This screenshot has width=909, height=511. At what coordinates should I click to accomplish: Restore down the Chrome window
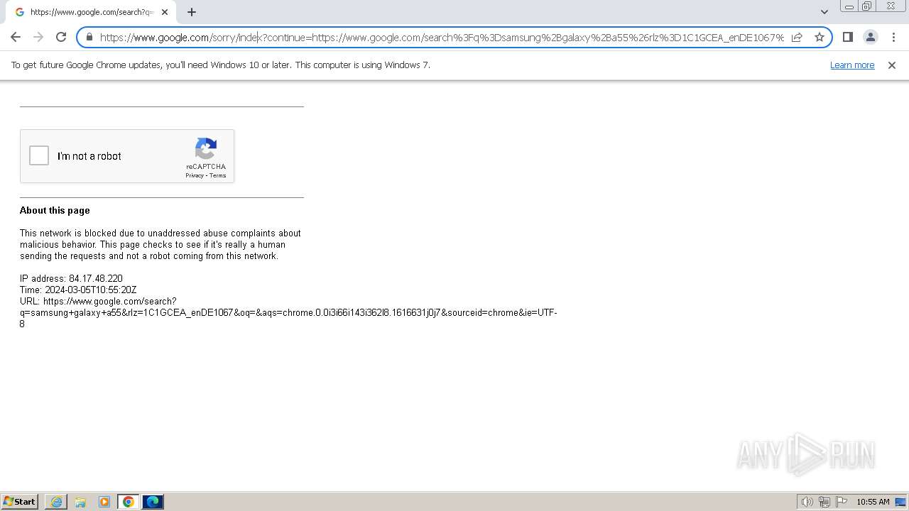[867, 6]
